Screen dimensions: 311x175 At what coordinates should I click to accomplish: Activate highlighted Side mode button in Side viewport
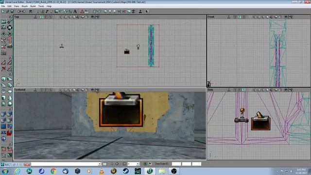244,90
